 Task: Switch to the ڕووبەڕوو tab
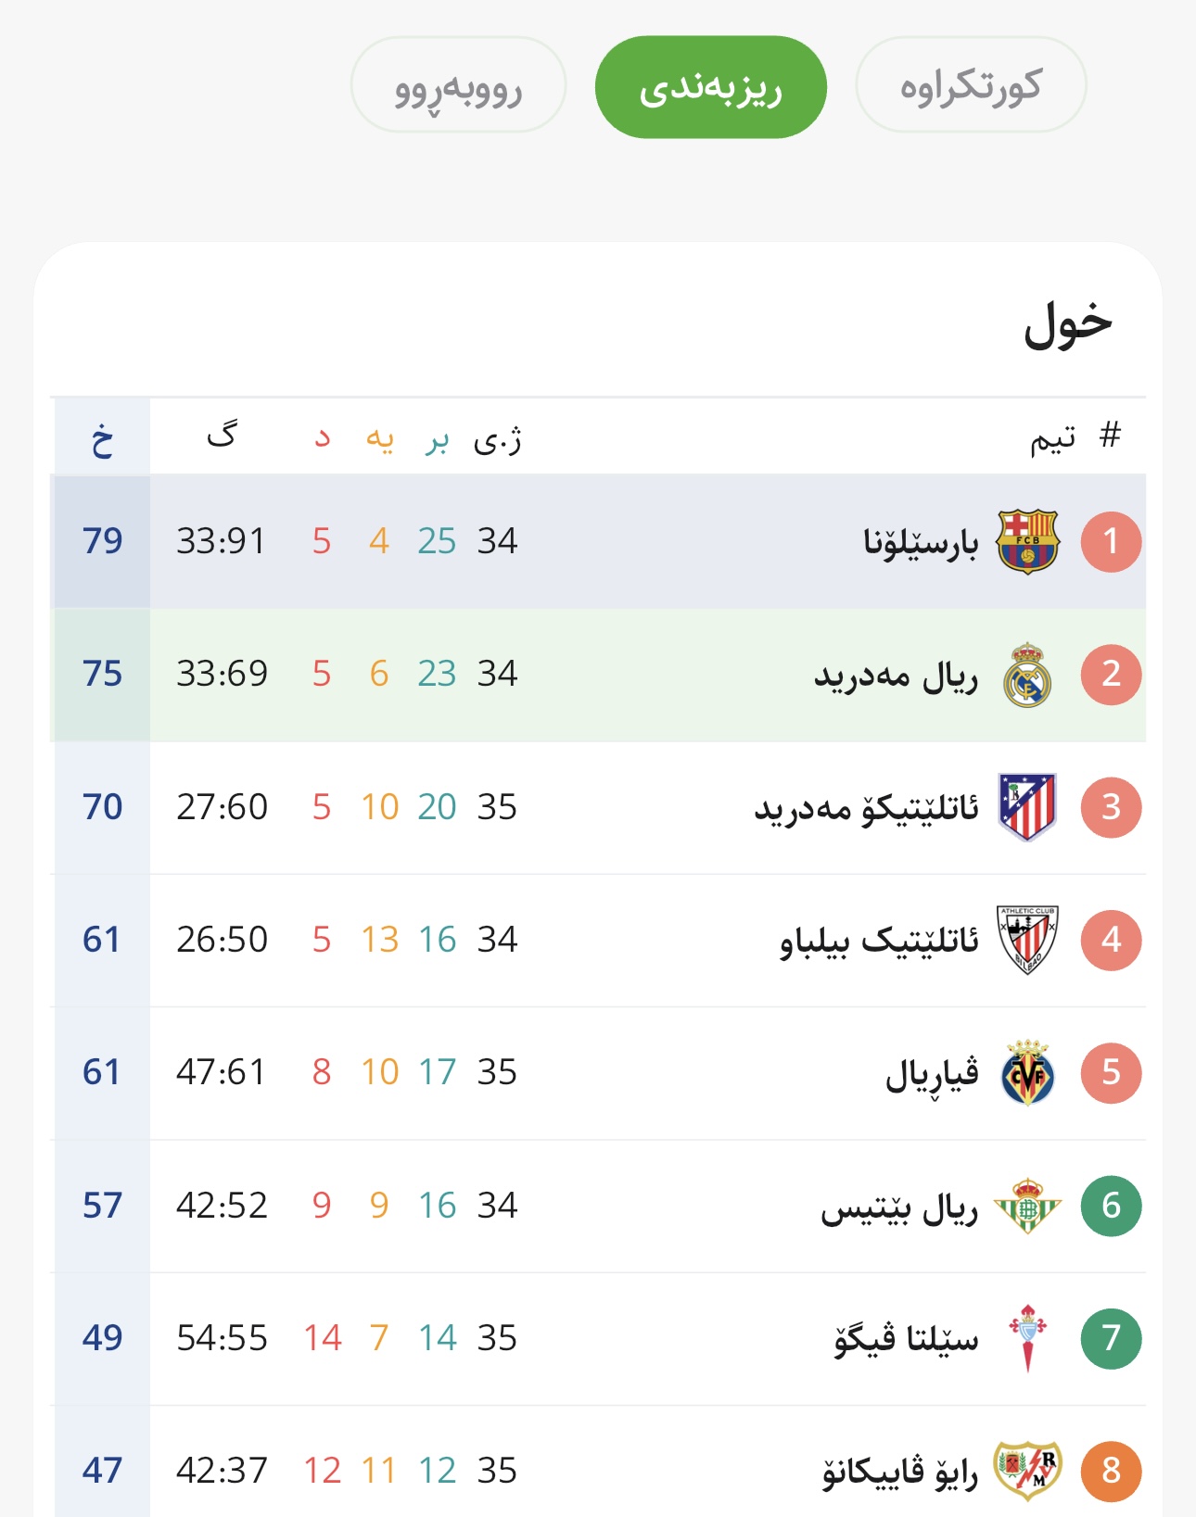[458, 86]
